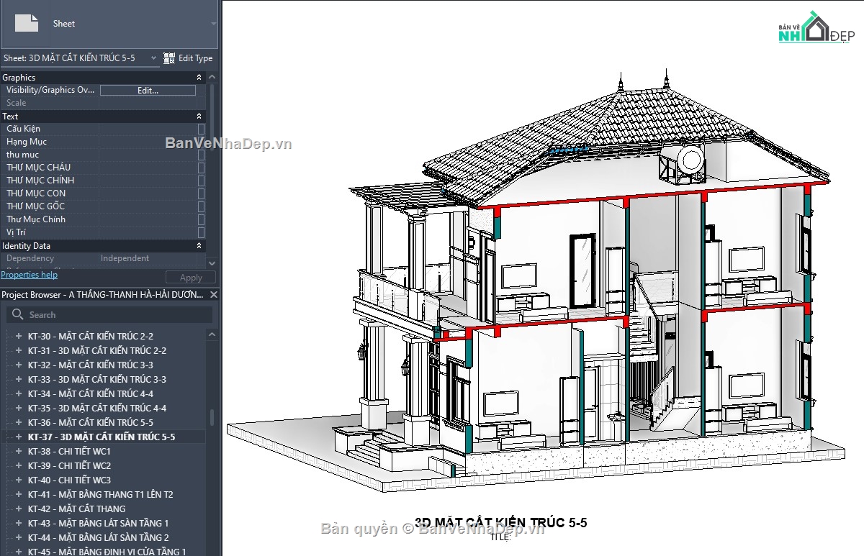The width and height of the screenshot is (864, 556).
Task: Click the Project Browser scrollbar up arrow
Action: pyautogui.click(x=212, y=334)
